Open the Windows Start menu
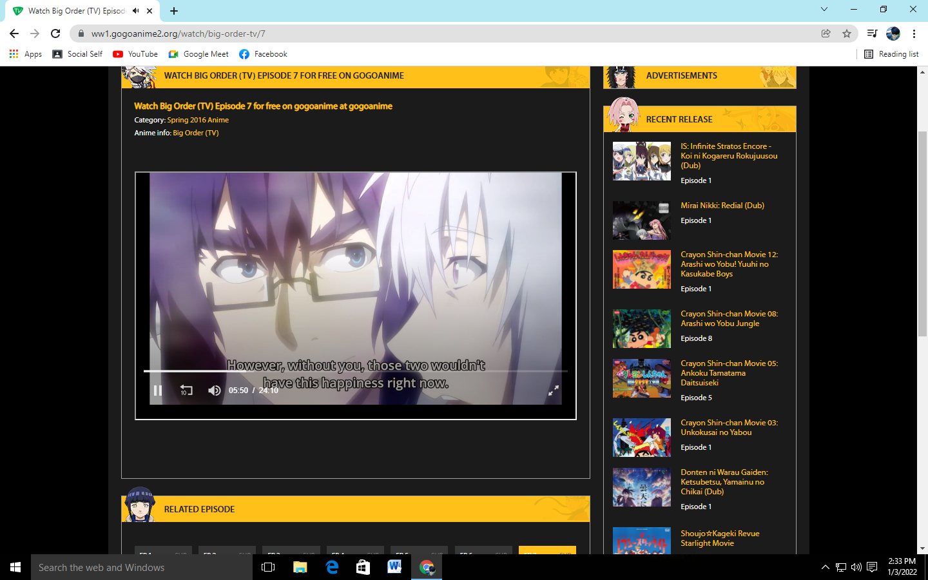The image size is (928, 580). pos(15,567)
